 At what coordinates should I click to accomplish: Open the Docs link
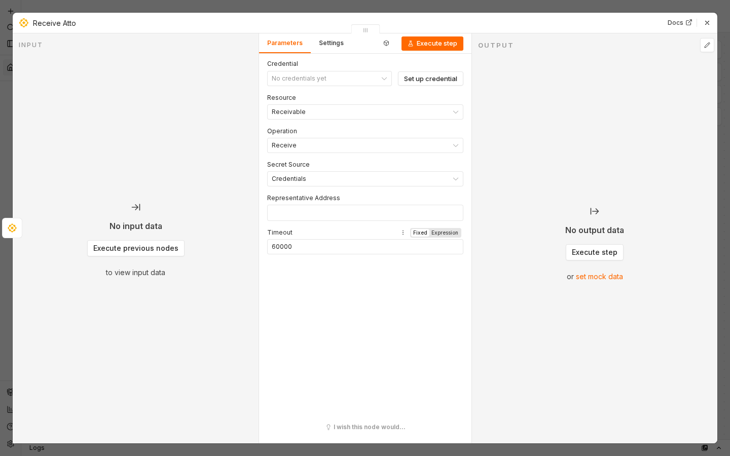coord(679,23)
